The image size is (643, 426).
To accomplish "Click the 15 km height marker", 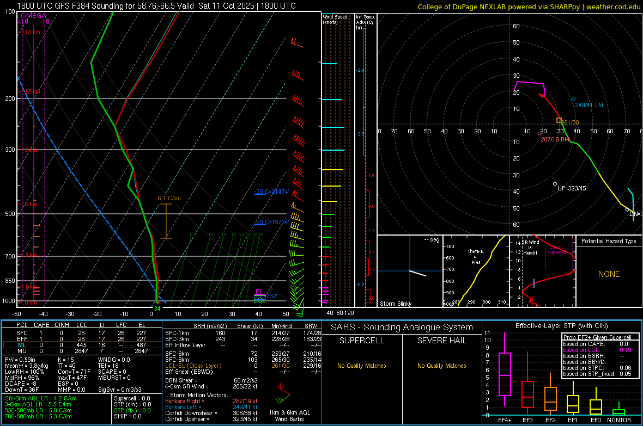I will click(33, 32).
